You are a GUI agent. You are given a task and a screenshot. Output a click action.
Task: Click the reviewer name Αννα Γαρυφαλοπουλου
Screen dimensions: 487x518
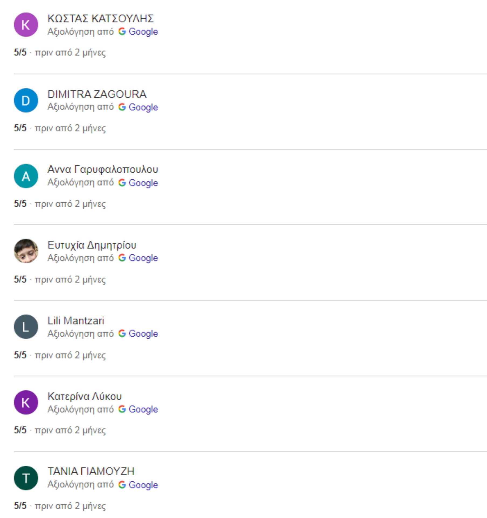click(103, 169)
